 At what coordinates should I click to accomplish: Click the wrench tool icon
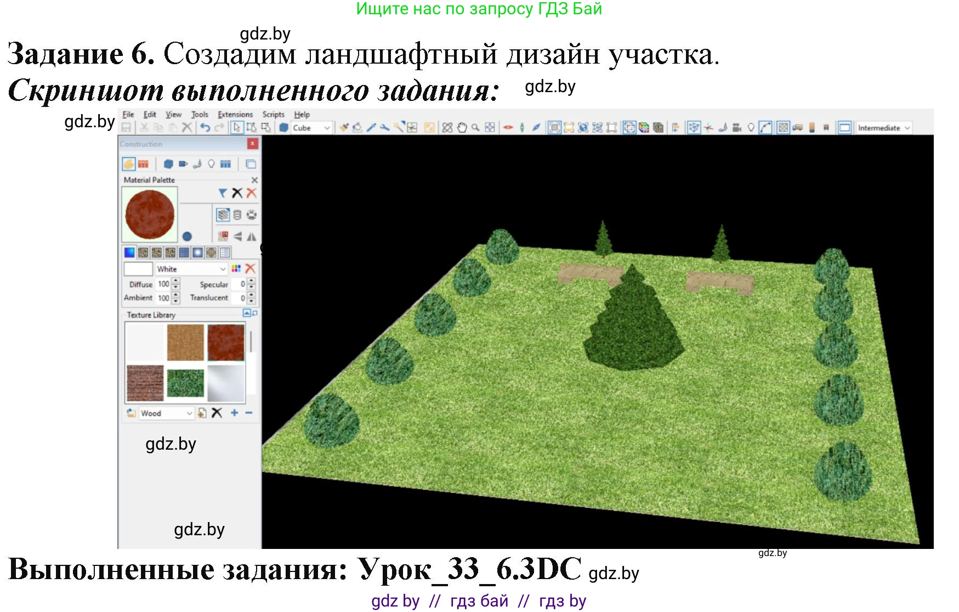point(385,128)
